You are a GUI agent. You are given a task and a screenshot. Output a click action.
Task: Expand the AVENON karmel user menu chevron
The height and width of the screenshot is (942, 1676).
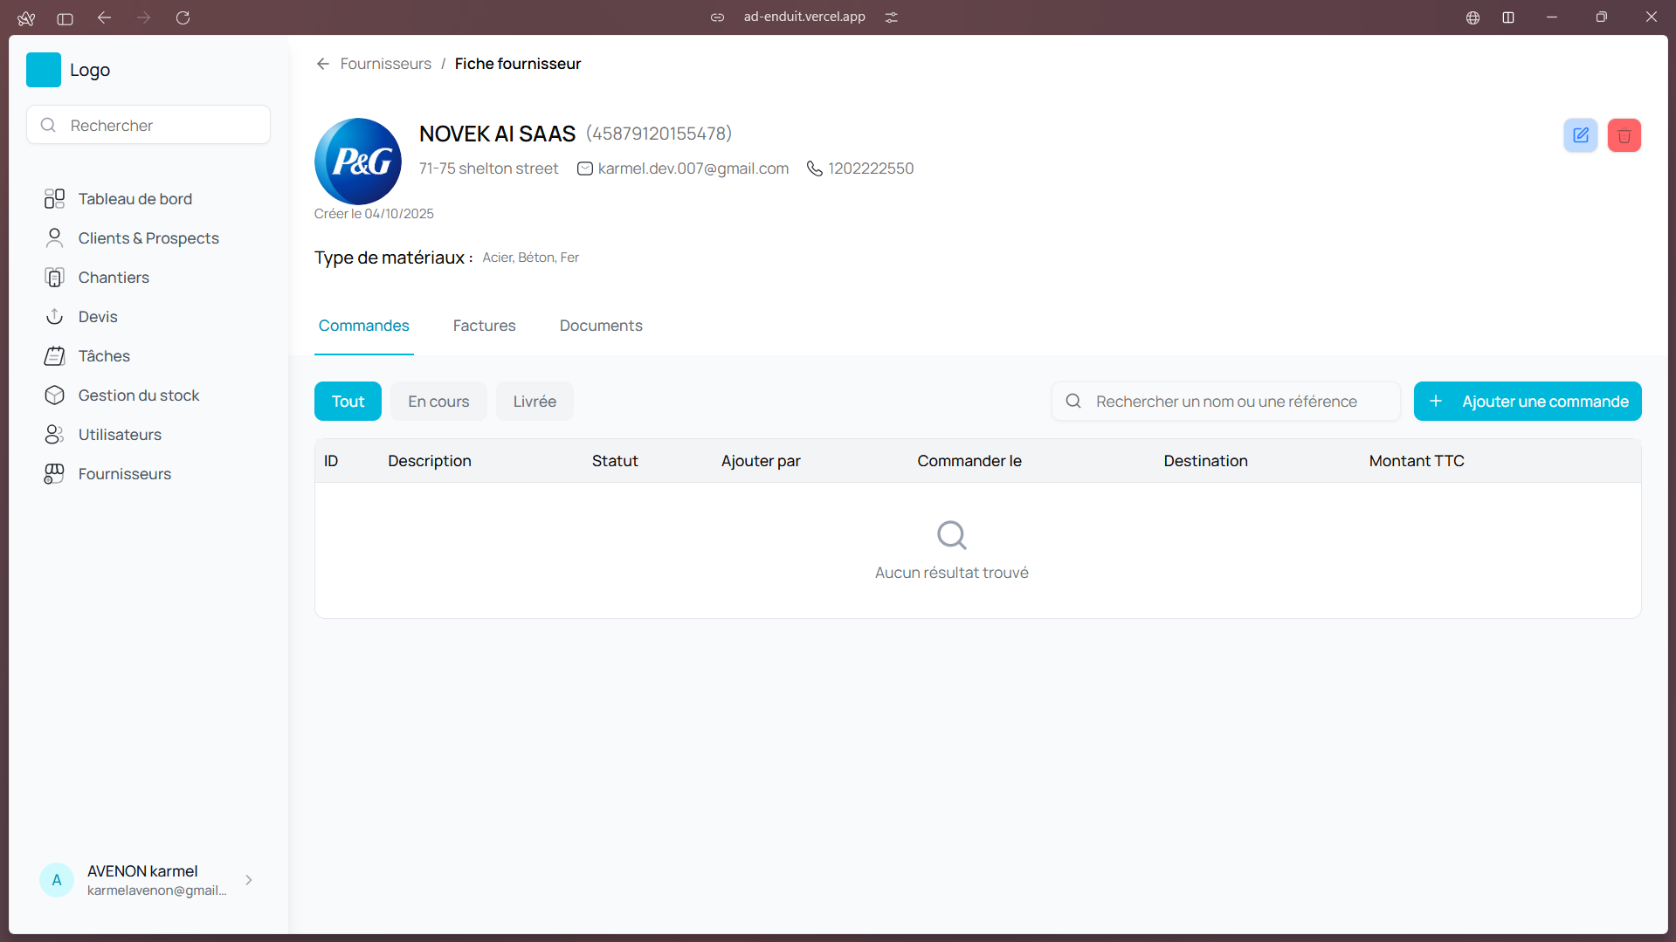(x=249, y=880)
